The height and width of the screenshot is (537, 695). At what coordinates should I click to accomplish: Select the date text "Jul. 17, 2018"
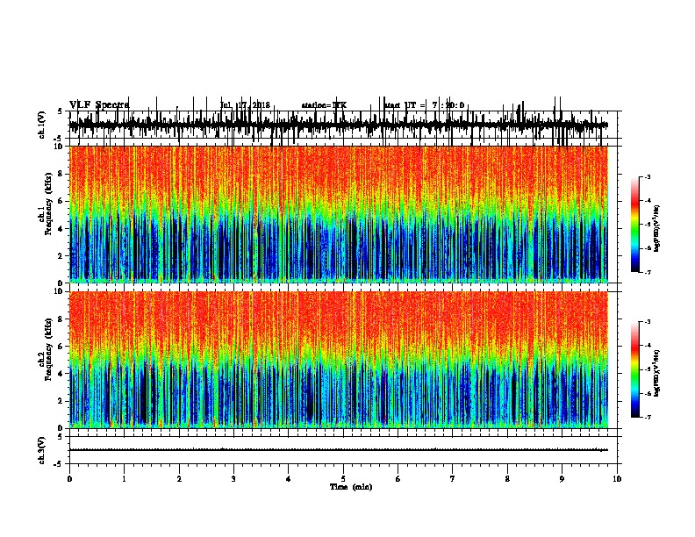tap(245, 105)
